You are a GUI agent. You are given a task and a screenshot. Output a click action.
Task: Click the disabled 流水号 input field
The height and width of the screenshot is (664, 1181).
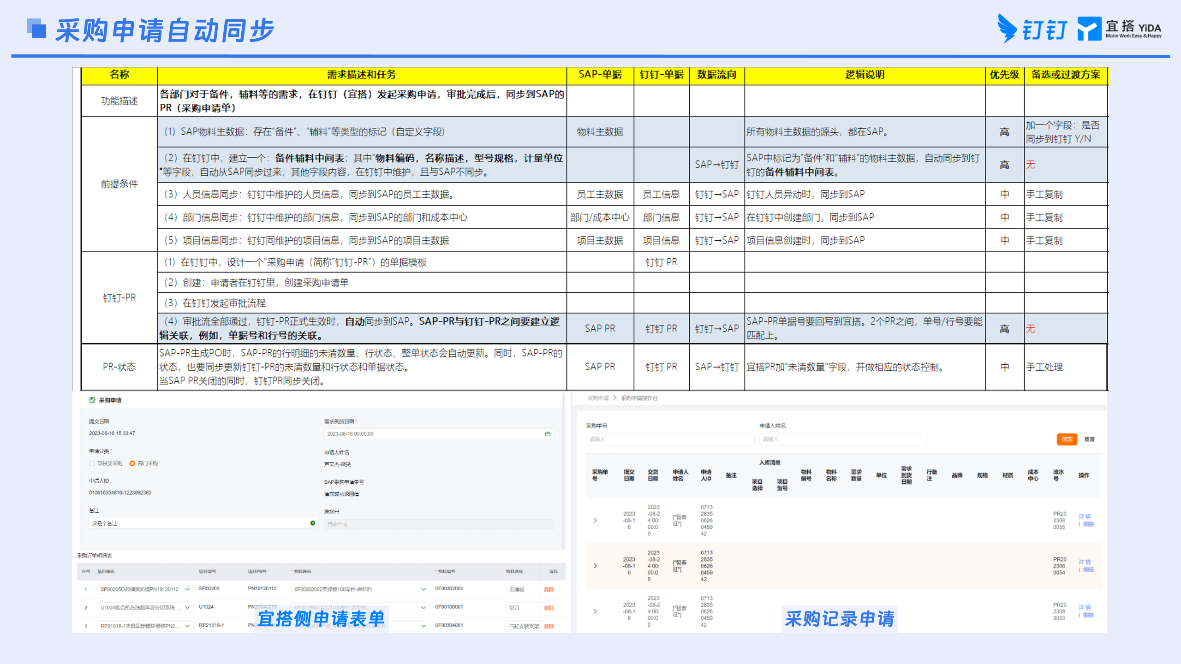pyautogui.click(x=439, y=524)
